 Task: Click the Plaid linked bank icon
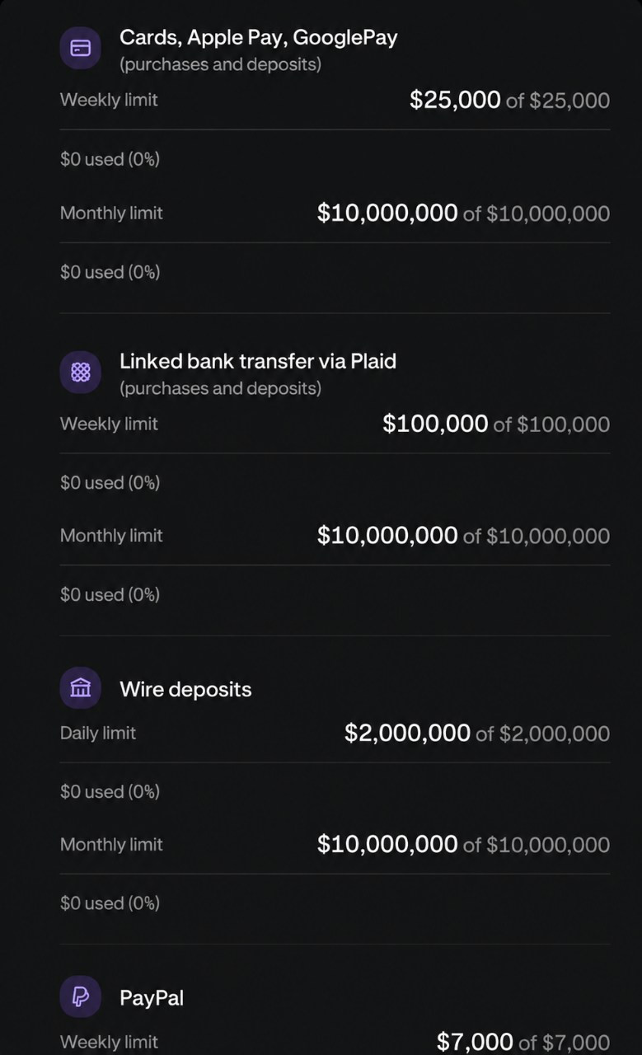[x=80, y=373]
